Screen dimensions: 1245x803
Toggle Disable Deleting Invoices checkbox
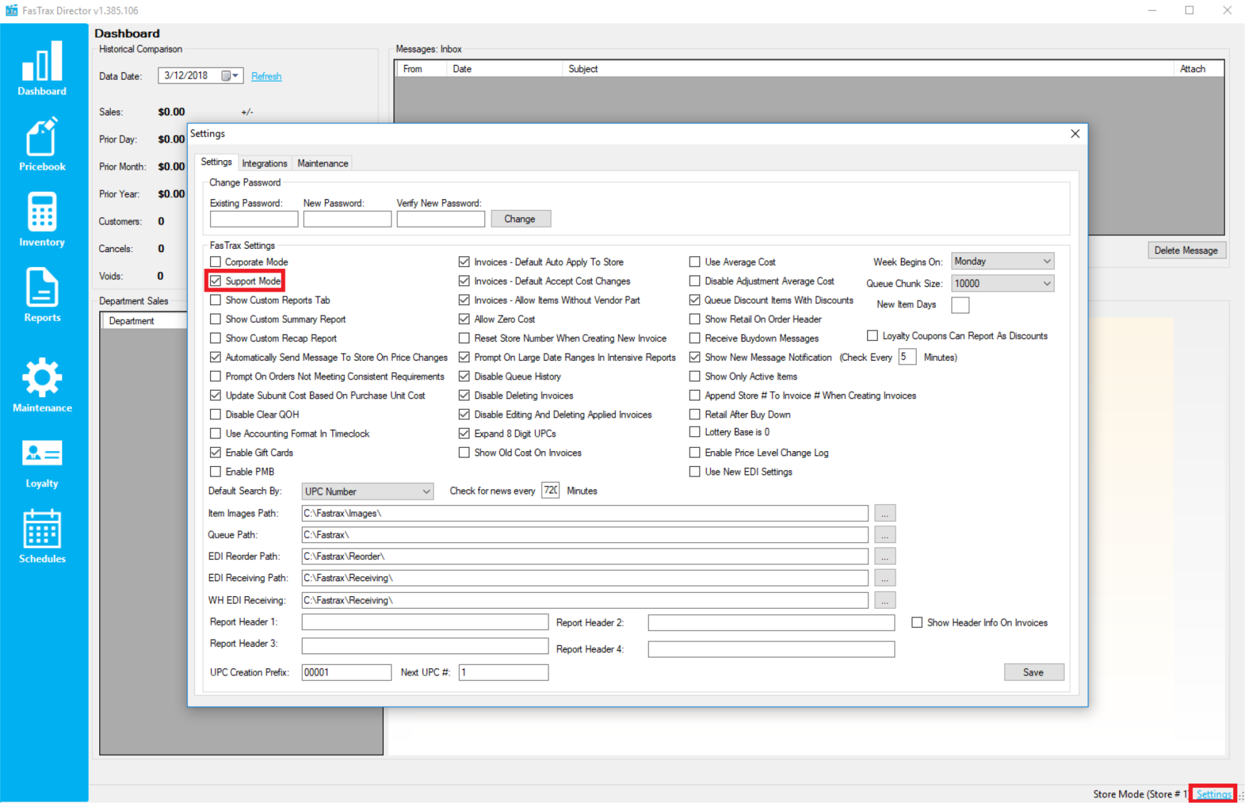pyautogui.click(x=464, y=395)
